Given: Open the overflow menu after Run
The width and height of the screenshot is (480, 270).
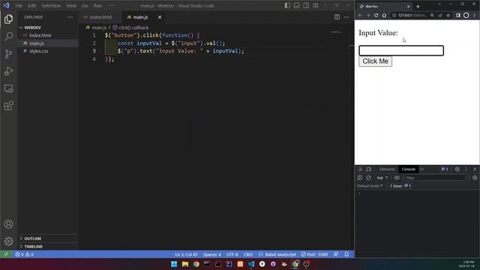Looking at the screenshot, I should pos(112,5).
